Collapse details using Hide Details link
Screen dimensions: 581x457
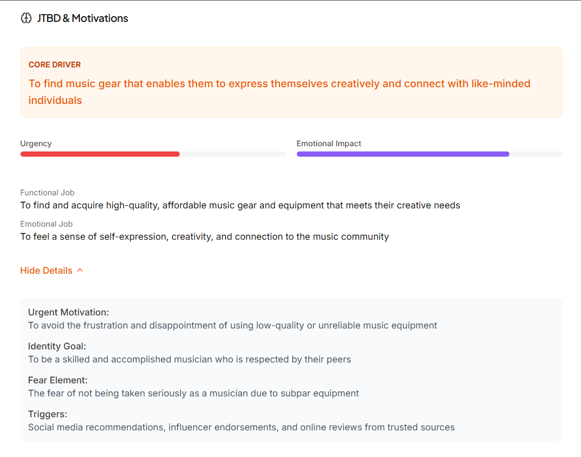tap(46, 270)
